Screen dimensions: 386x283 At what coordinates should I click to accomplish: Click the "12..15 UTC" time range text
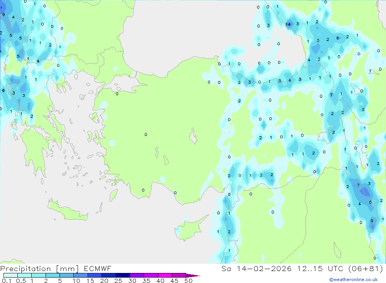click(x=320, y=268)
